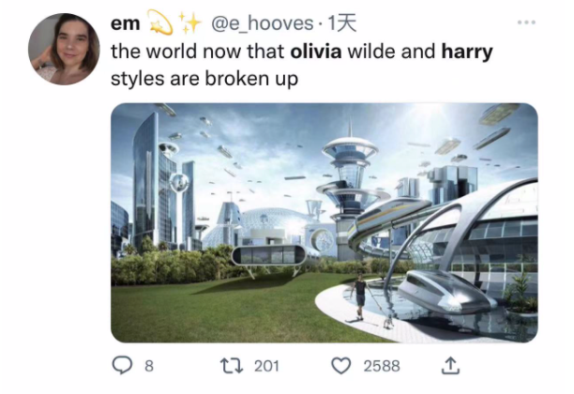Click the walking person in the image
Viewport: 574px width, 394px height.
tap(360, 295)
